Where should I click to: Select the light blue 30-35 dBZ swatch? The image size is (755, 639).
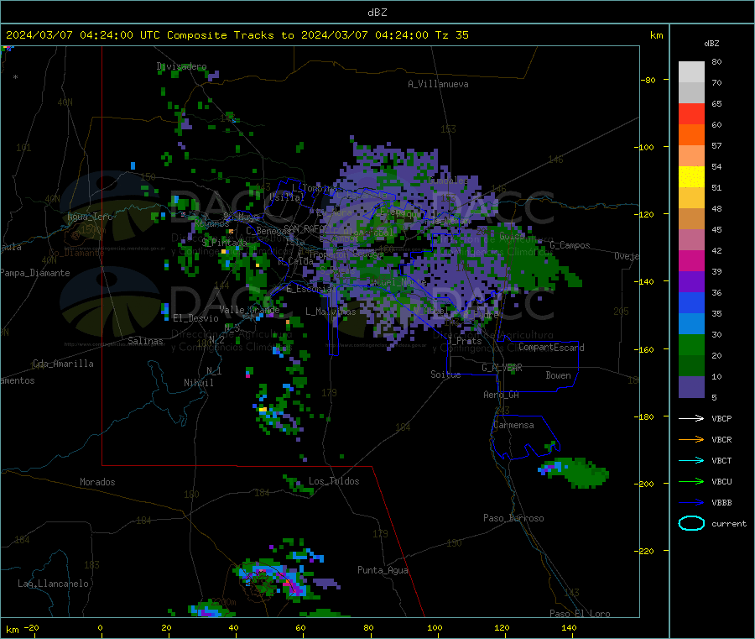coord(691,324)
